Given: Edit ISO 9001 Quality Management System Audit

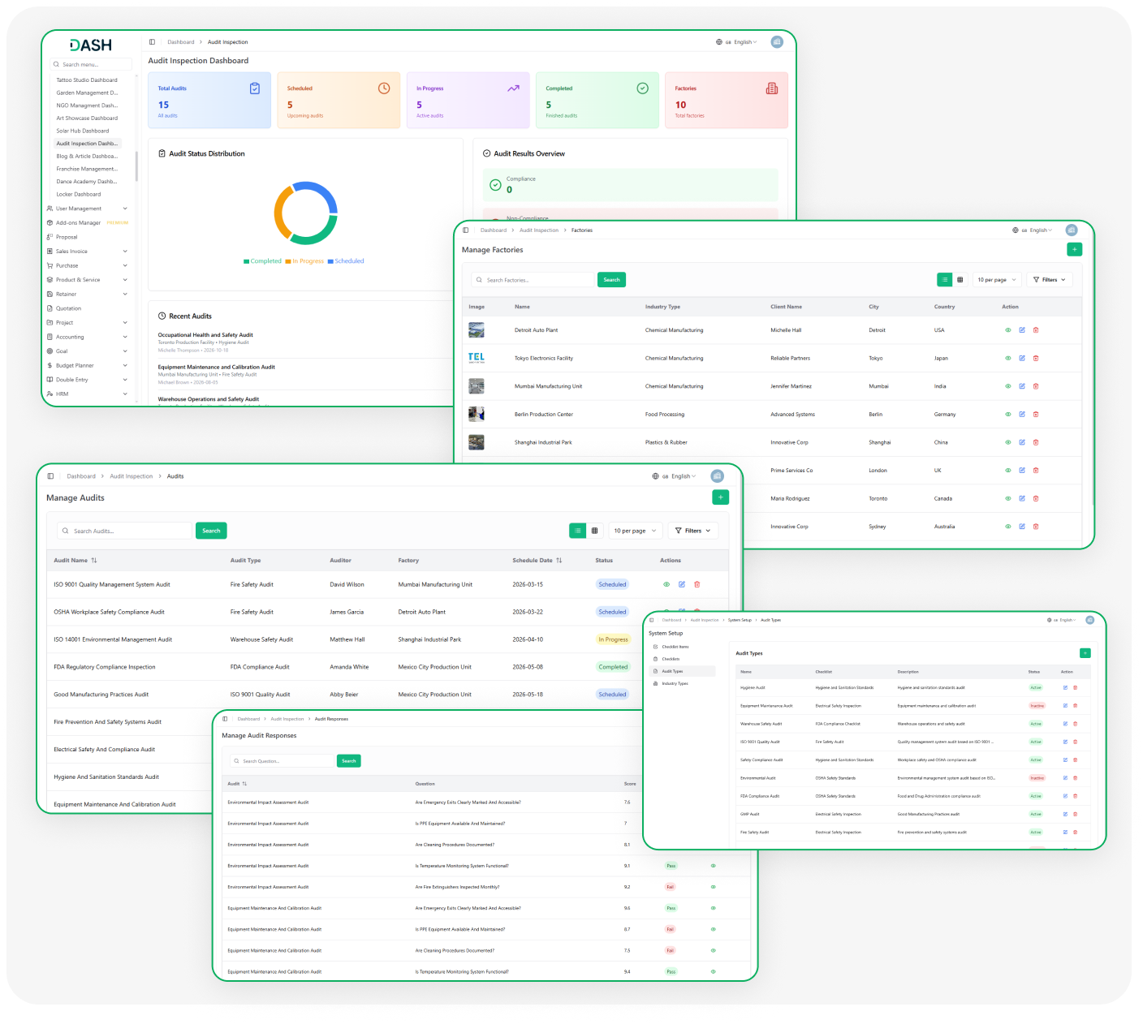Looking at the screenshot, I should 682,584.
